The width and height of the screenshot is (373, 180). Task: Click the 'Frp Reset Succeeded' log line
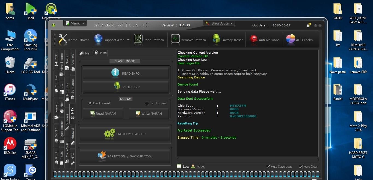pyautogui.click(x=194, y=130)
